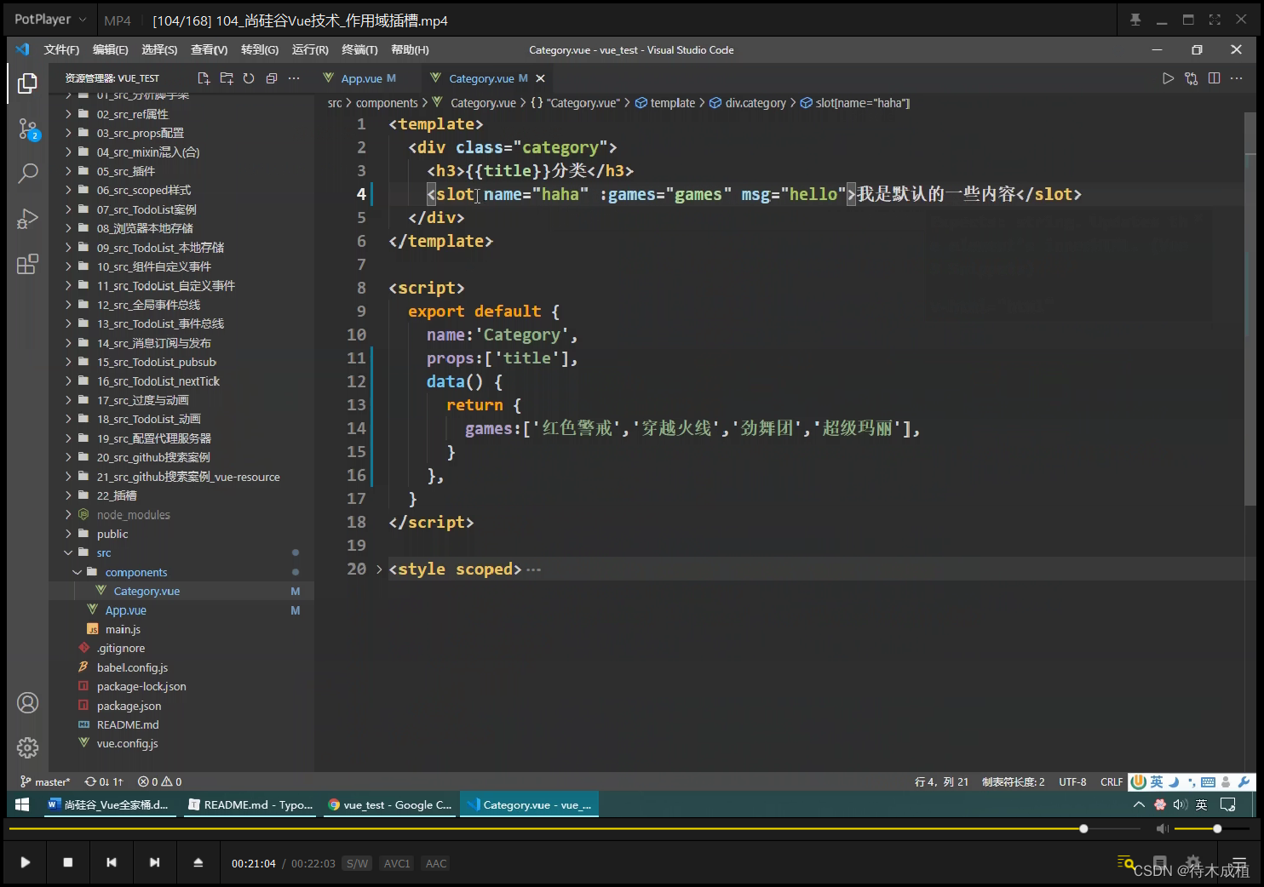Viewport: 1264px width, 887px height.
Task: Mute PotPlayer volume speaker icon
Action: point(1162,828)
